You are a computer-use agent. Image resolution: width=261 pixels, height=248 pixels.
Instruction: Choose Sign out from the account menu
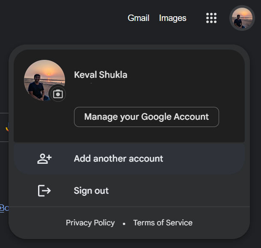point(129,191)
